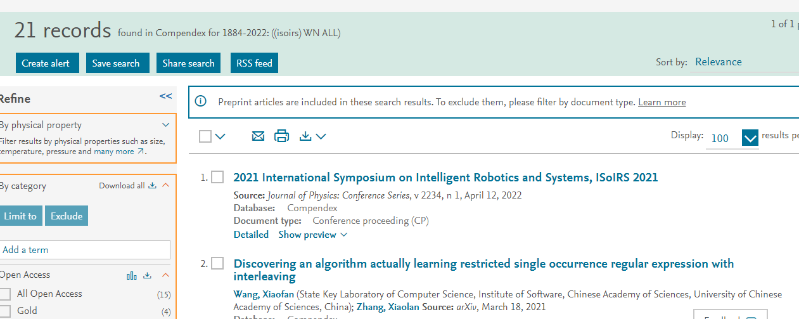Expand Show preview for the first record
The image size is (799, 319).
tap(313, 235)
